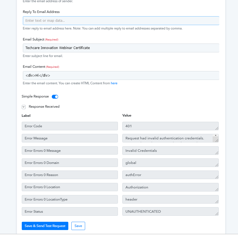Click the outlined Save button
Viewport: 238px width, 235px height.
[78, 226]
